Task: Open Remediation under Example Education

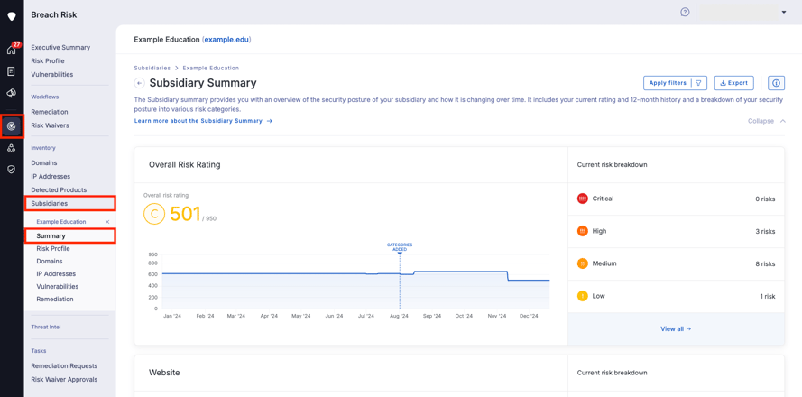Action: pos(55,300)
